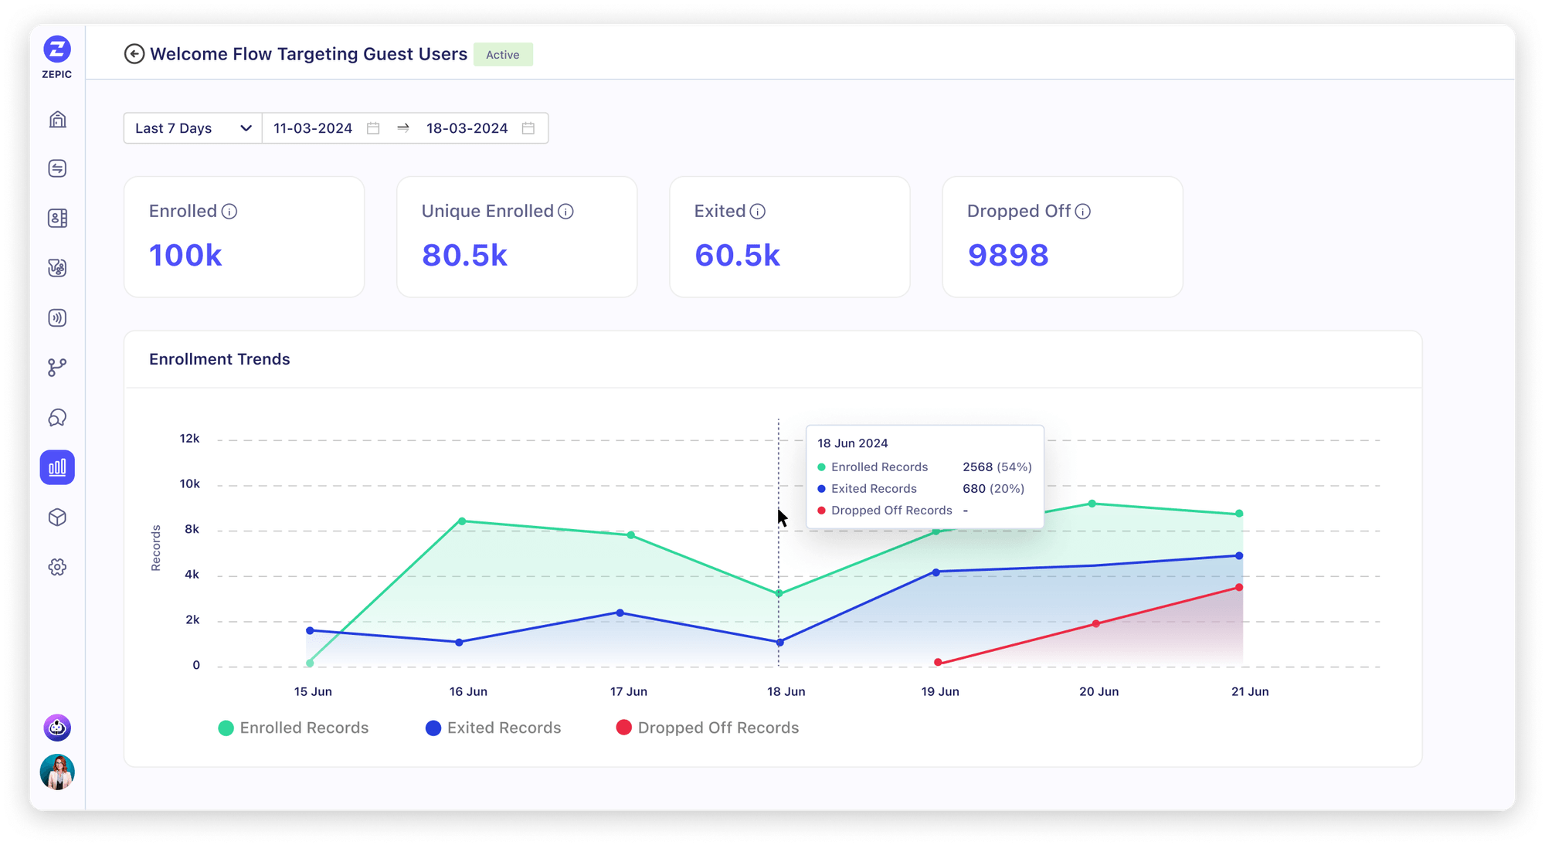
Task: Open the segmentation funnel icon
Action: pos(56,268)
